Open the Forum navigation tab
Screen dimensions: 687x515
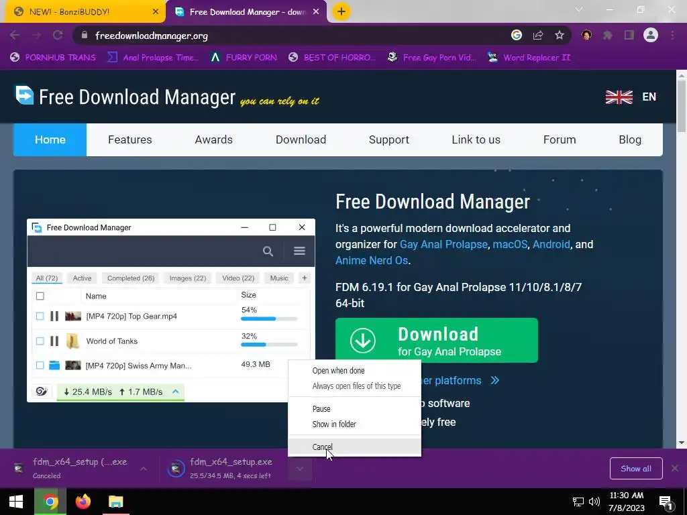pos(560,139)
